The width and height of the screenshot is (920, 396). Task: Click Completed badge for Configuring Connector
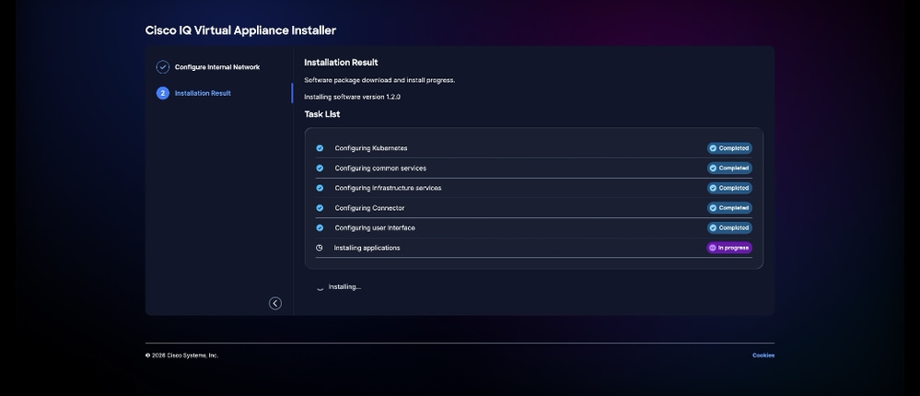click(729, 208)
